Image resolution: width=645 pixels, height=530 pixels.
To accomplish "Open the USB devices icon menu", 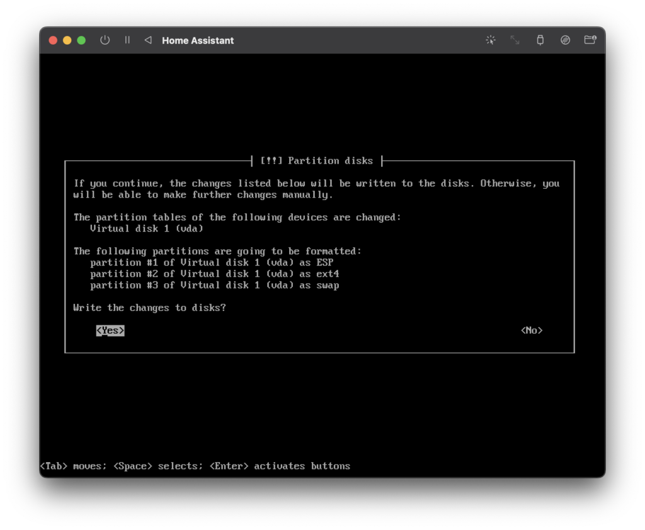I will click(540, 40).
